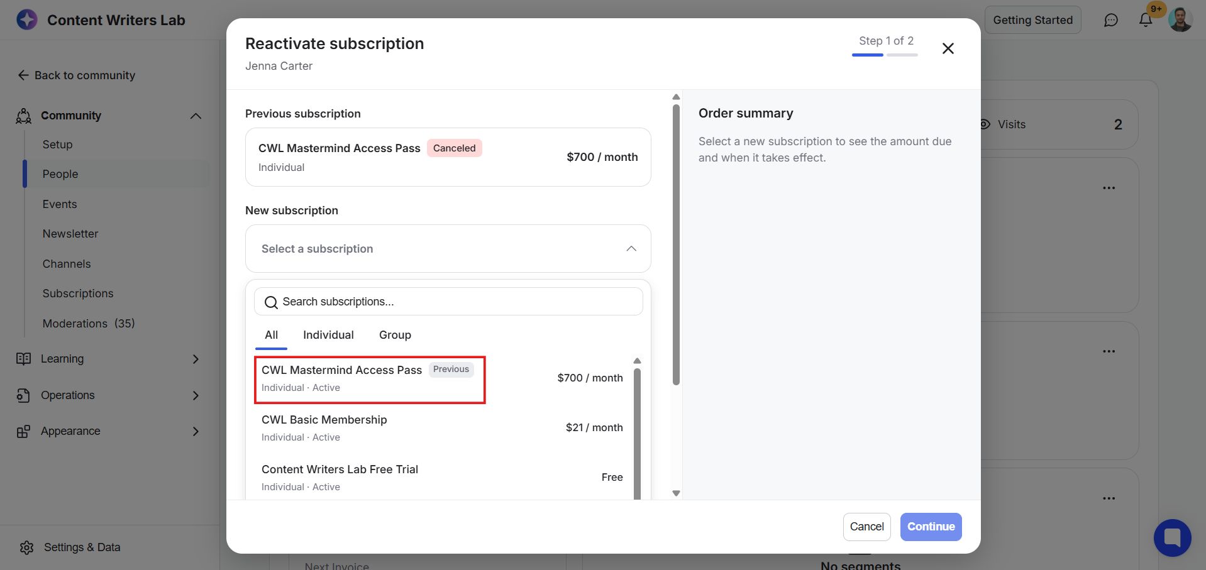The width and height of the screenshot is (1206, 570).
Task: Click the Continue button
Action: point(931,527)
